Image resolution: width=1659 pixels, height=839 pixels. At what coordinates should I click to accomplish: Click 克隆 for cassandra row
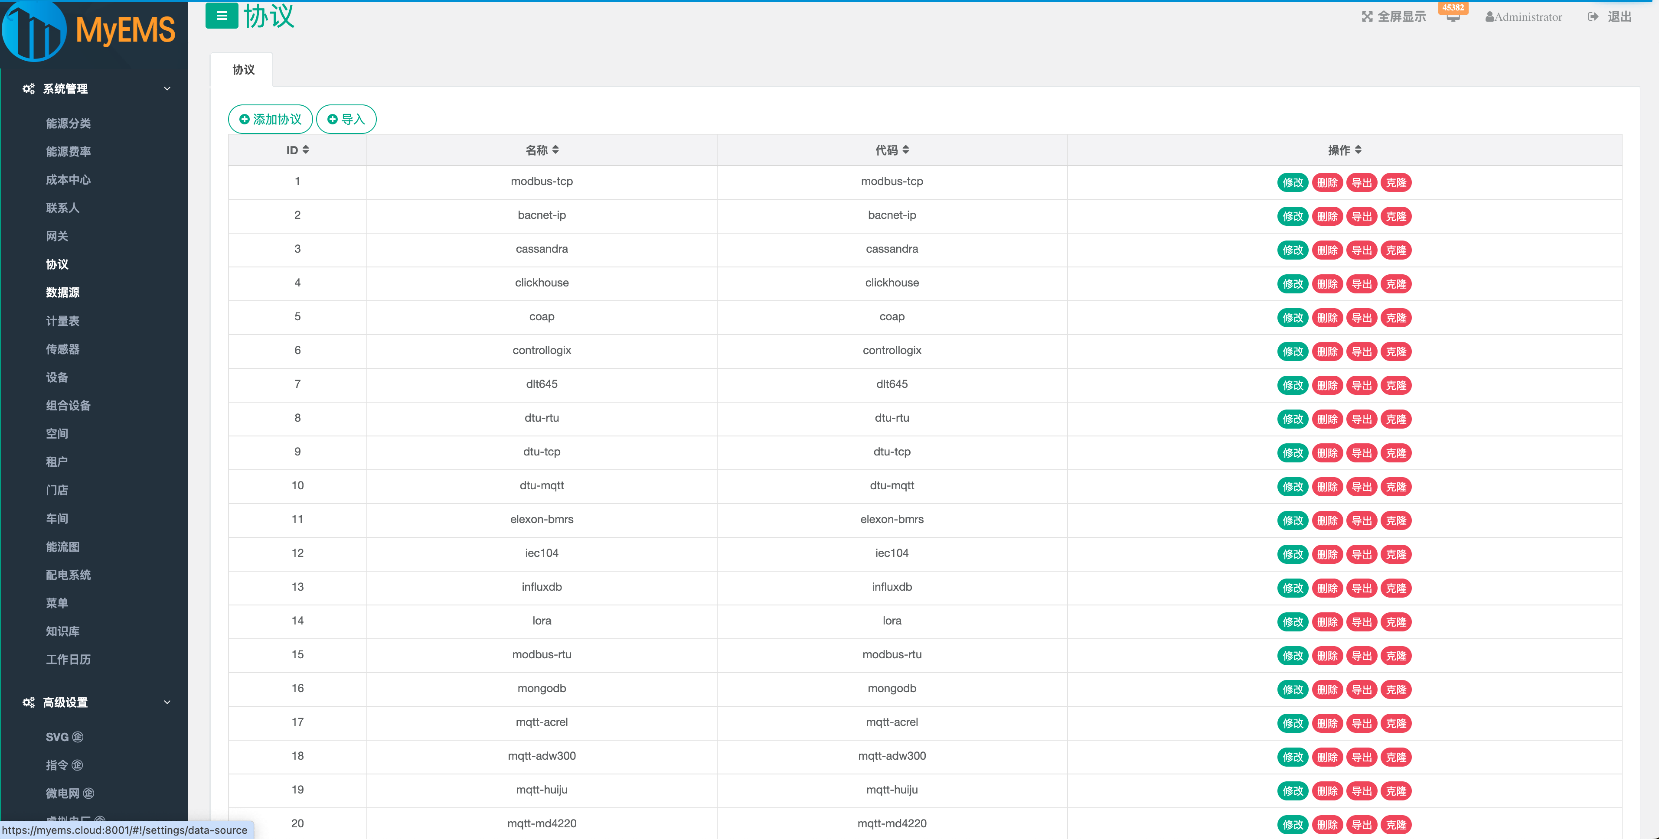click(x=1396, y=250)
